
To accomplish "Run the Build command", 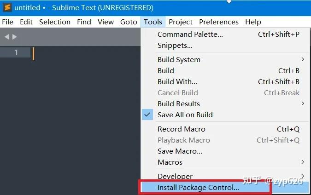I will (166, 71).
